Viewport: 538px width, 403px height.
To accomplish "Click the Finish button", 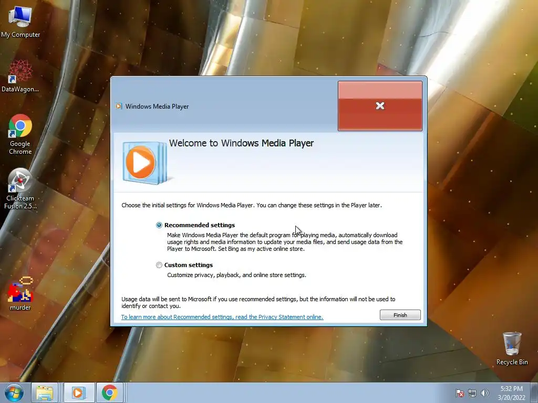I will tap(400, 315).
